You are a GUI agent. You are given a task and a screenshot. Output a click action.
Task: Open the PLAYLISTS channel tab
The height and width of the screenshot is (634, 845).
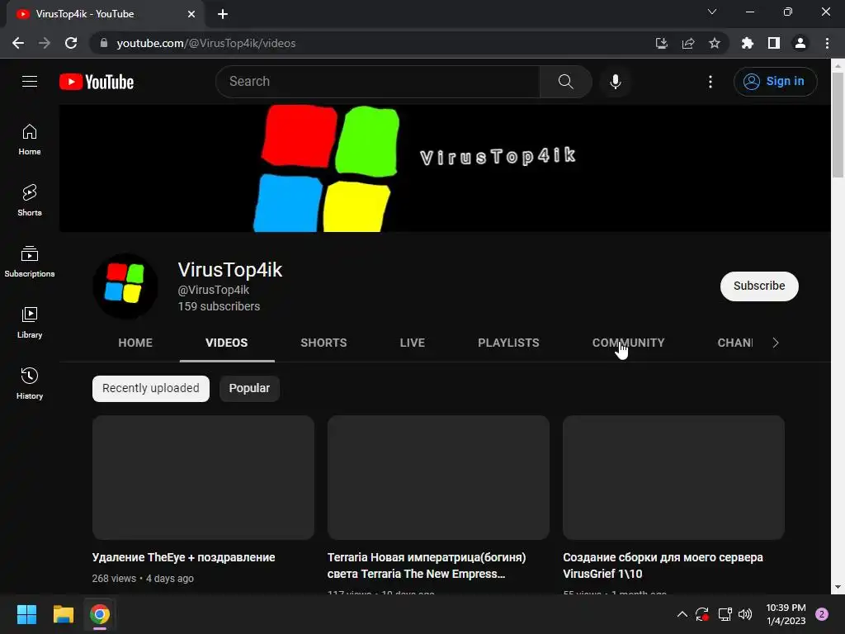[508, 343]
